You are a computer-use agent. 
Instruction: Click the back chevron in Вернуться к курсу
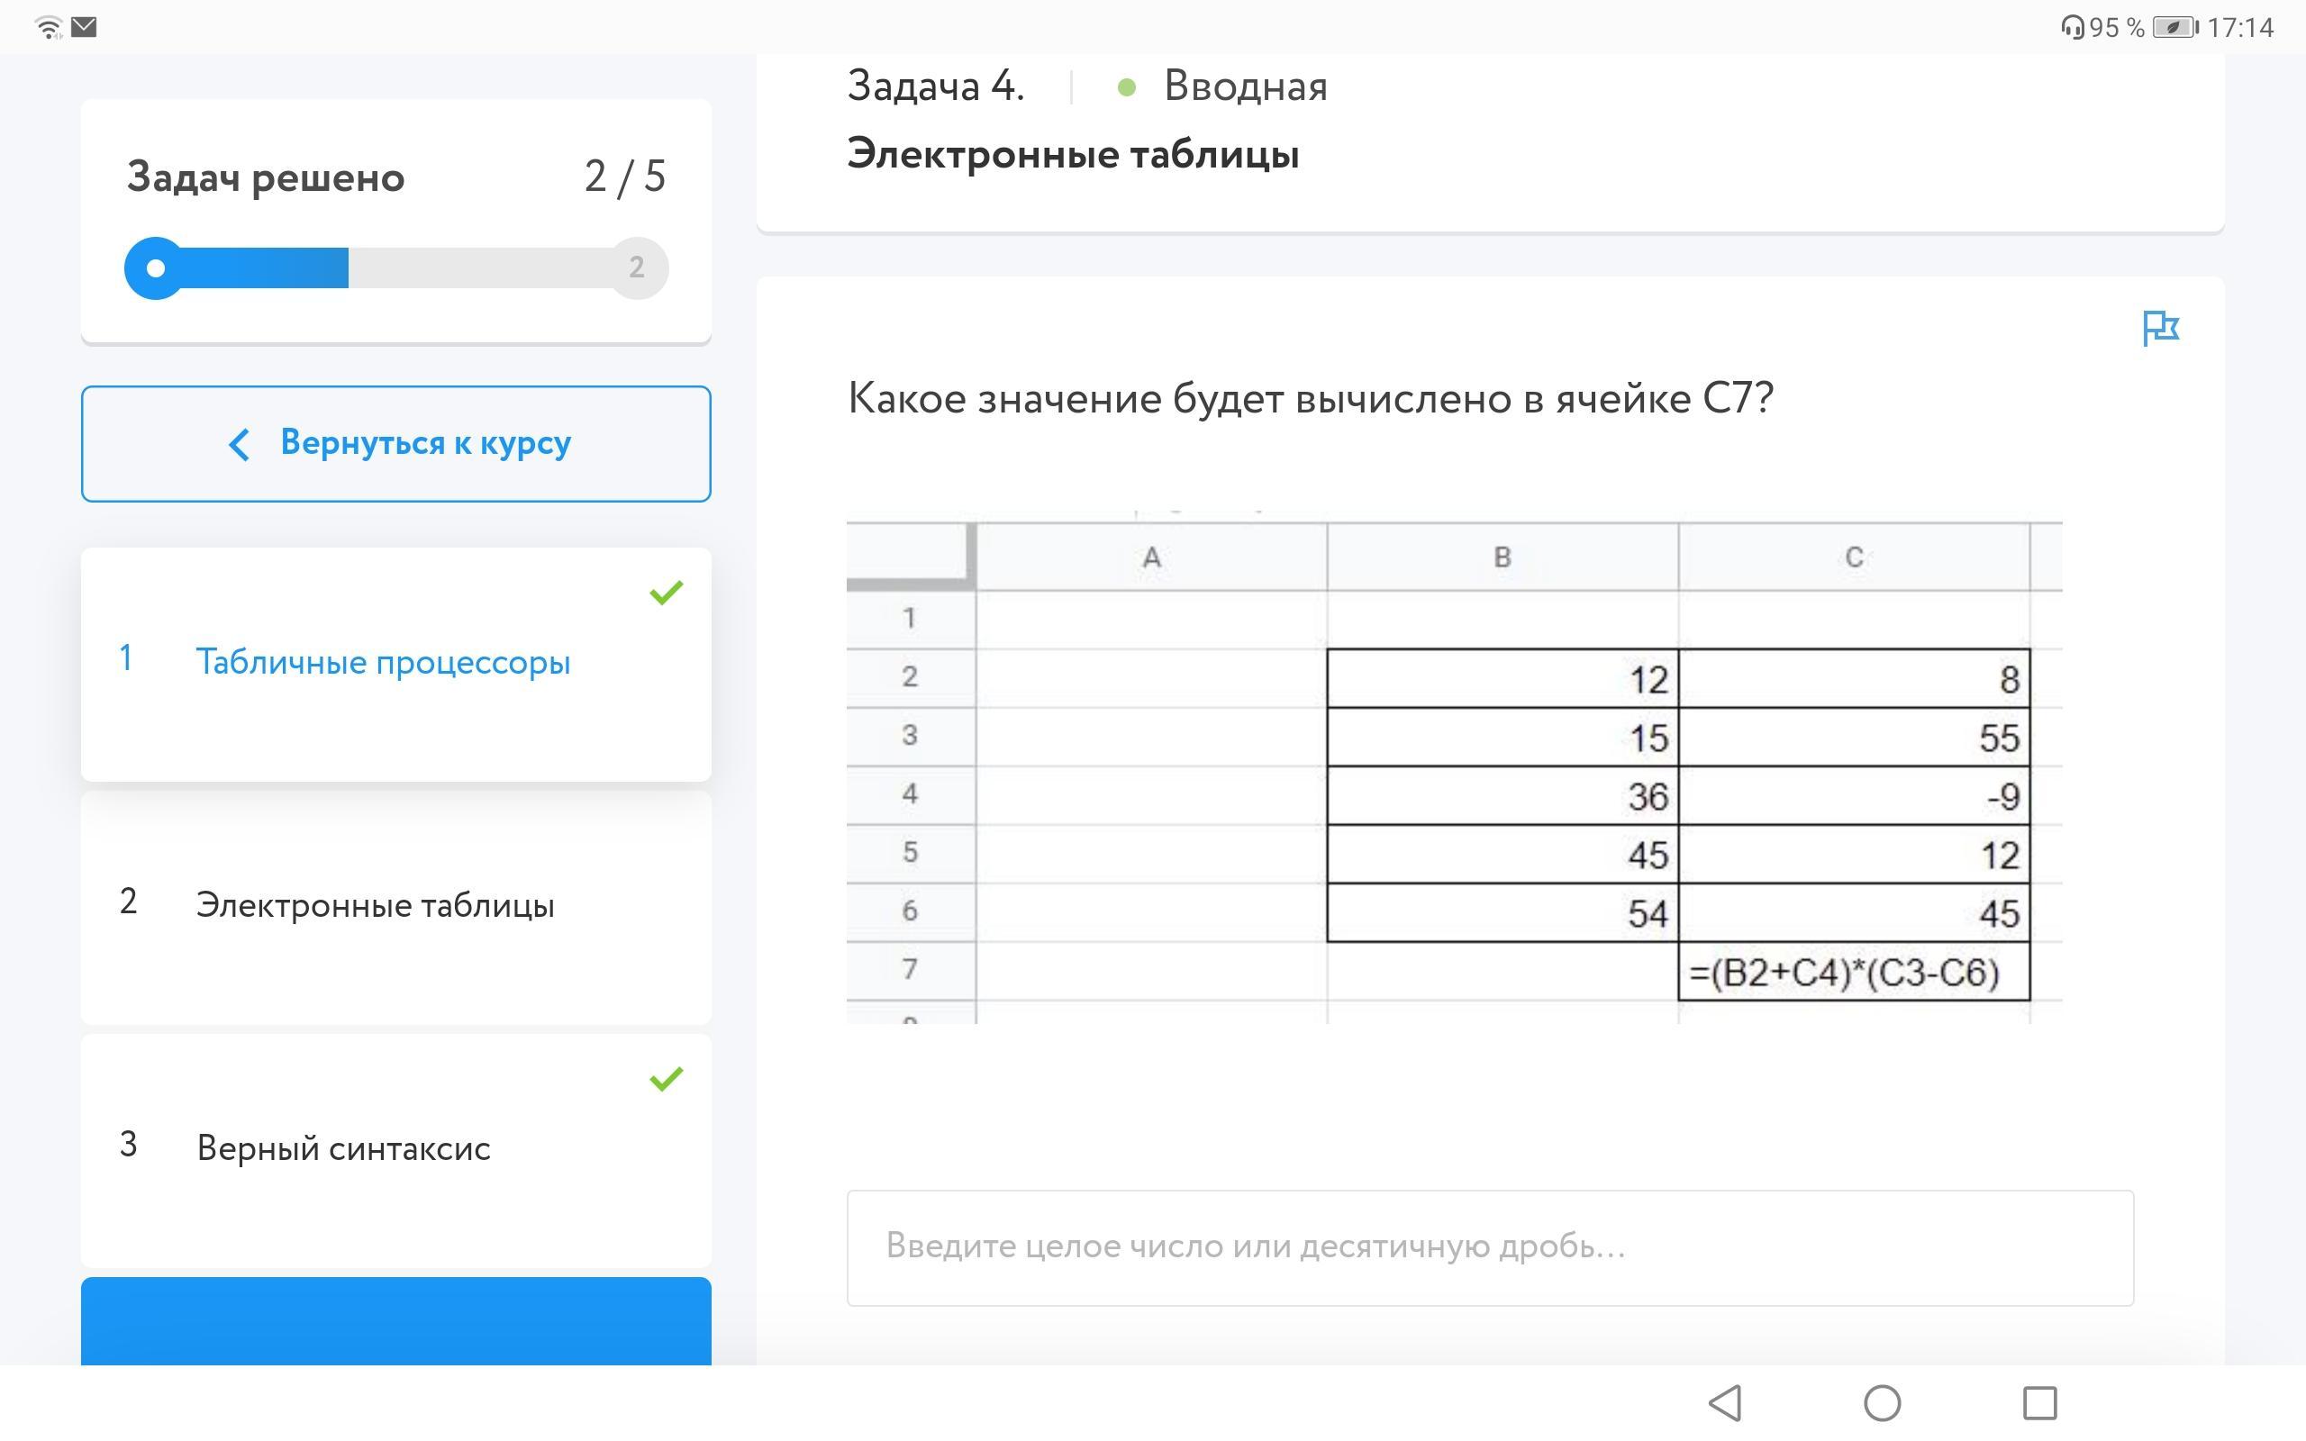pyautogui.click(x=241, y=444)
